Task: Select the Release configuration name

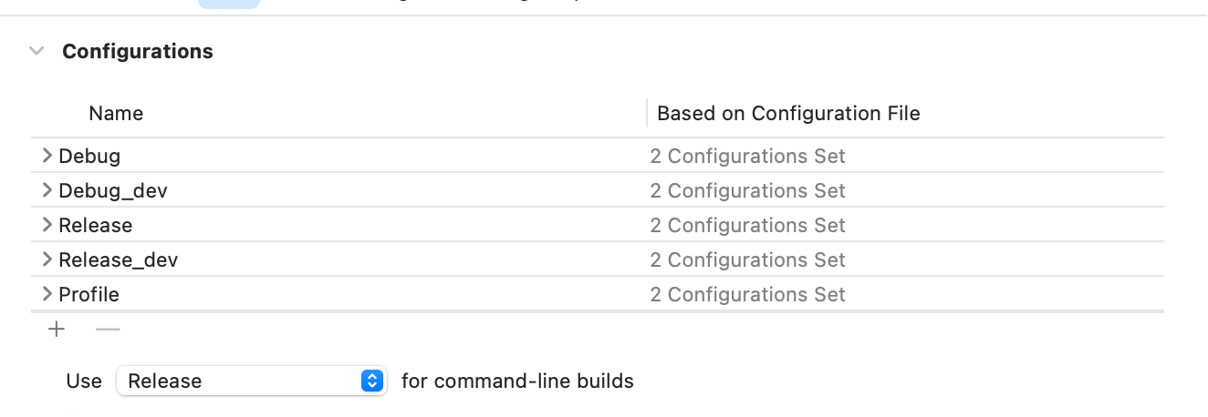Action: click(96, 226)
